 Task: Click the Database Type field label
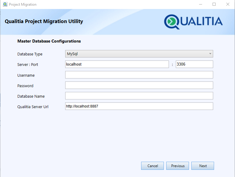tap(30, 54)
